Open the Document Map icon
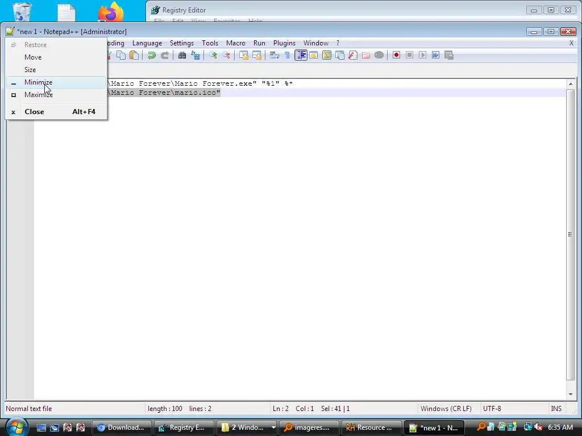This screenshot has width=582, height=436. (x=327, y=55)
